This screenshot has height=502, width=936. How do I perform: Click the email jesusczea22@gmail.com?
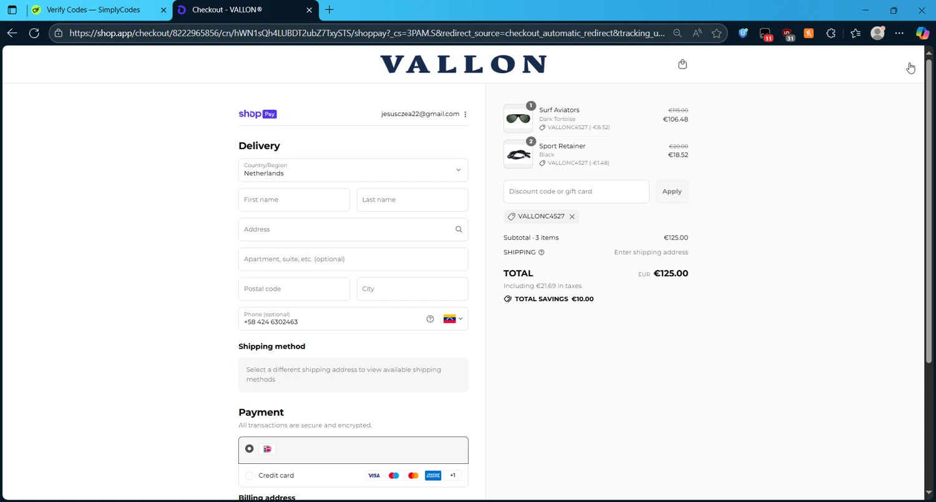click(x=420, y=114)
